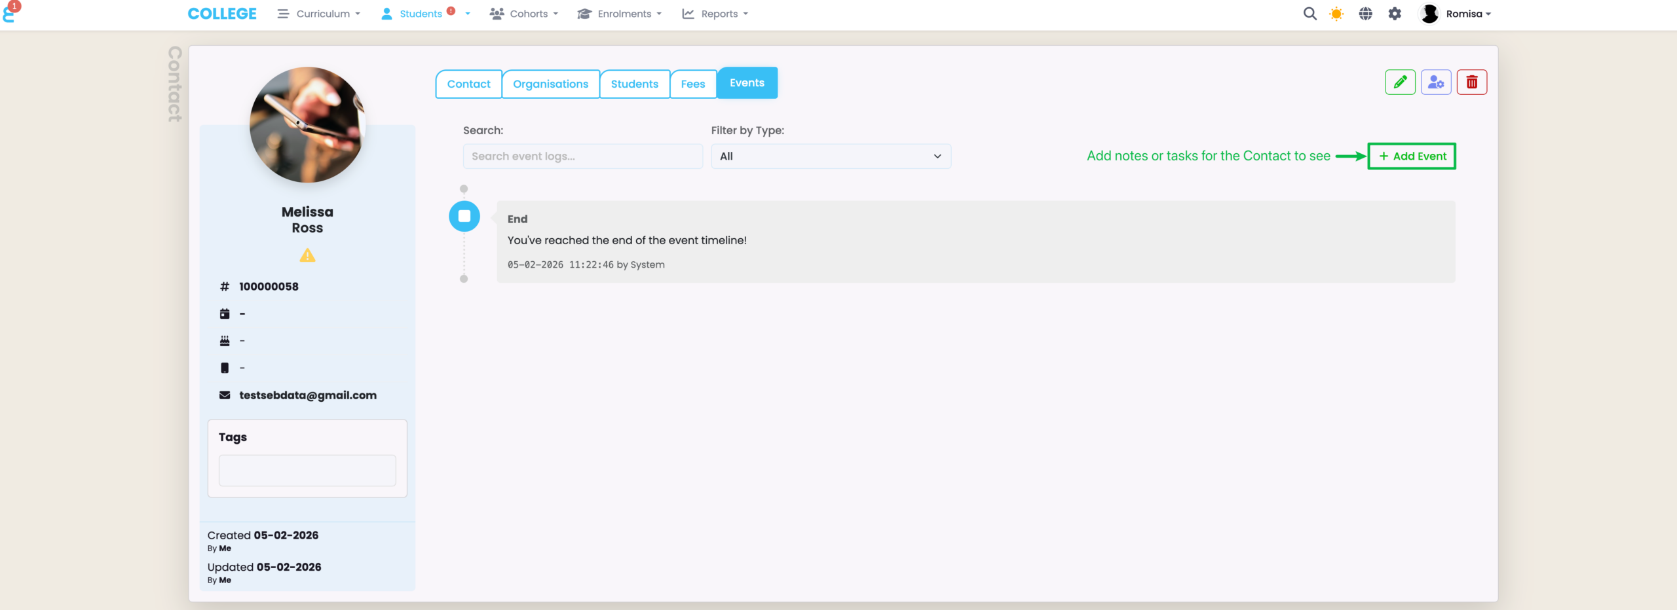Open the settings gear icon

click(1395, 14)
